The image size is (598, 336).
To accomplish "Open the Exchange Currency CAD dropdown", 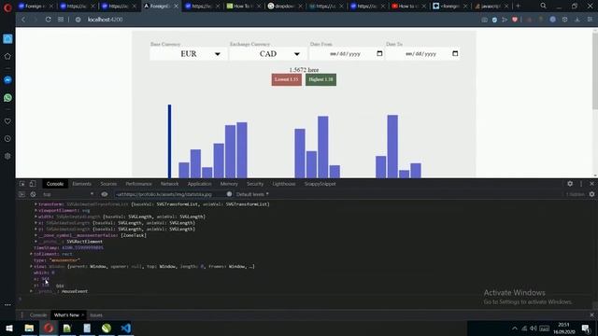I will click(x=268, y=54).
